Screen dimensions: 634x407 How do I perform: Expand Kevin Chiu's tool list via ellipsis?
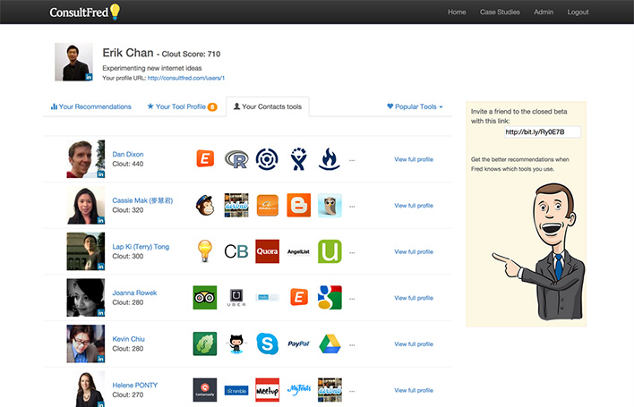tap(352, 344)
